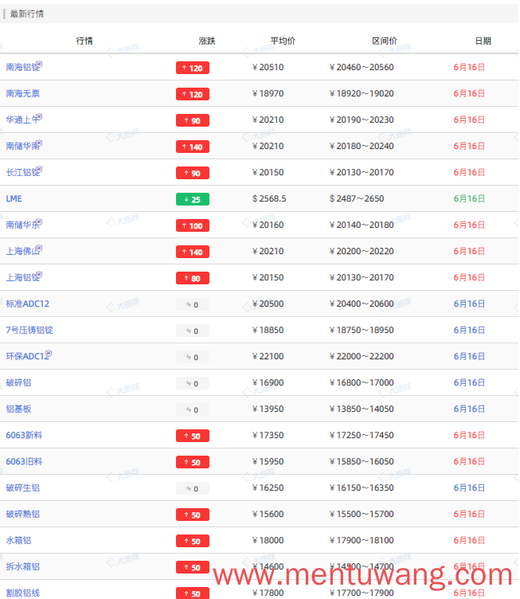Click the average price ¥20510

tap(268, 67)
